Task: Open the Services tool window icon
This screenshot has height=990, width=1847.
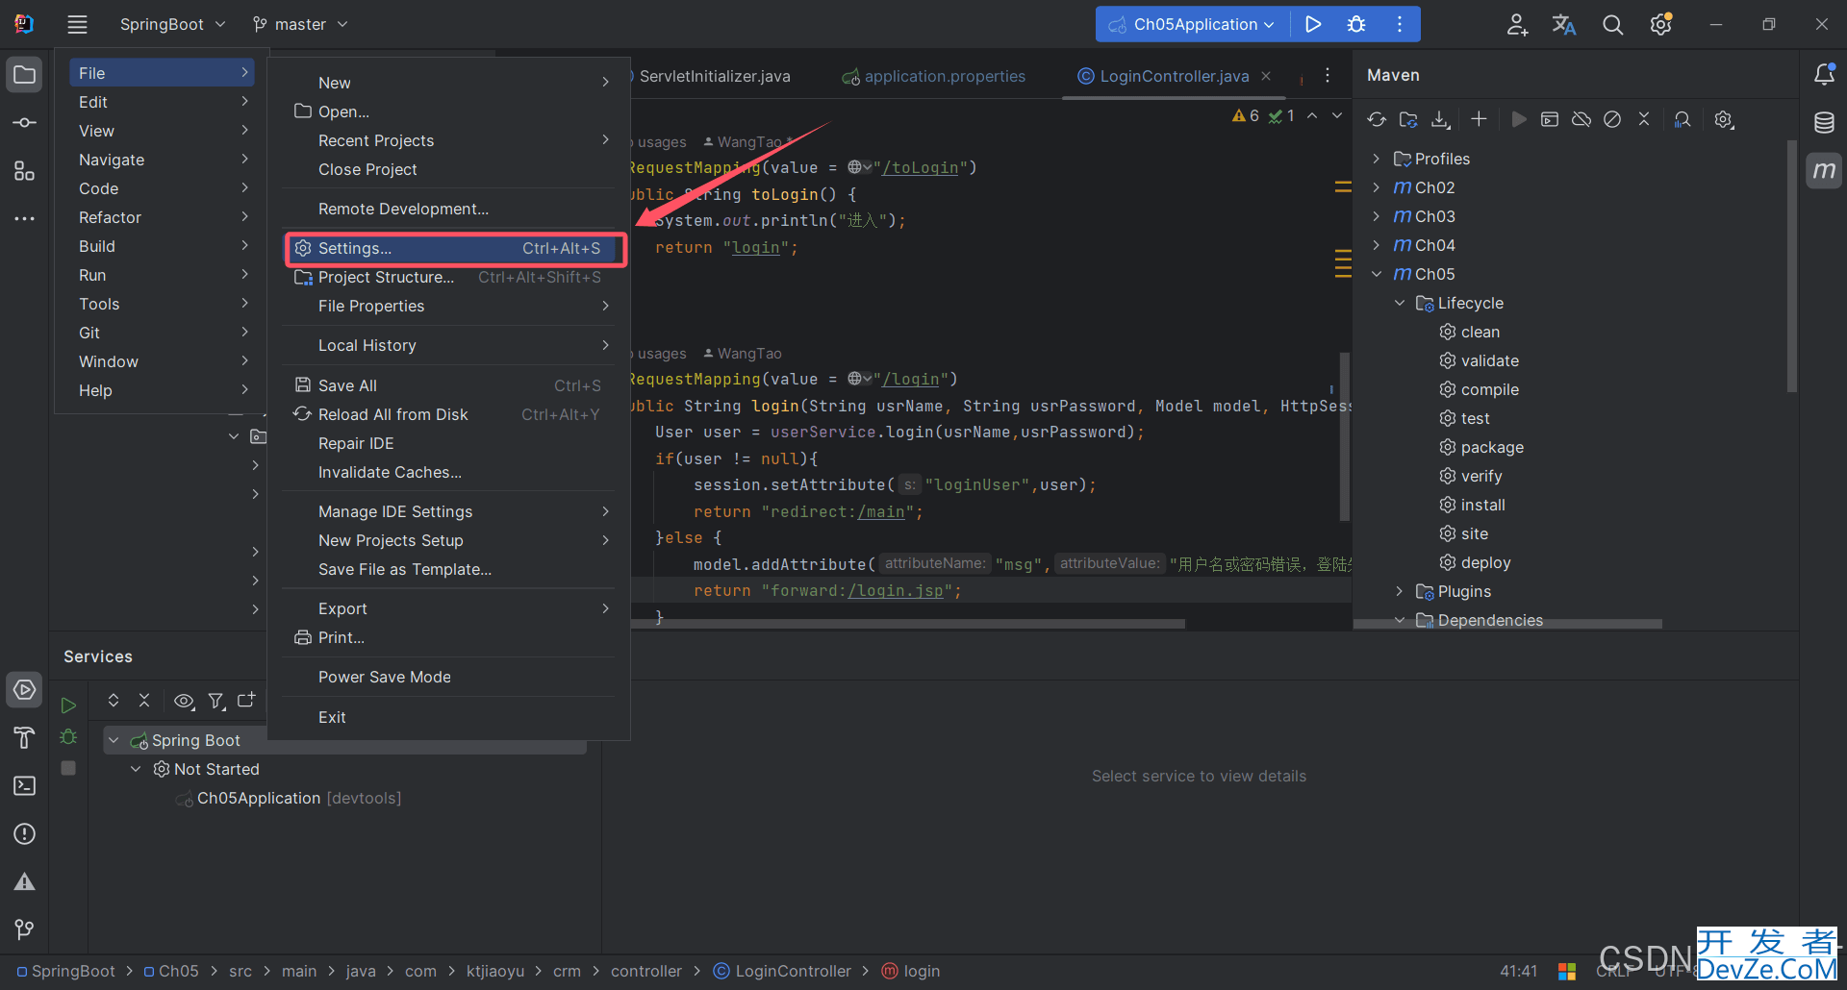Action: (25, 690)
